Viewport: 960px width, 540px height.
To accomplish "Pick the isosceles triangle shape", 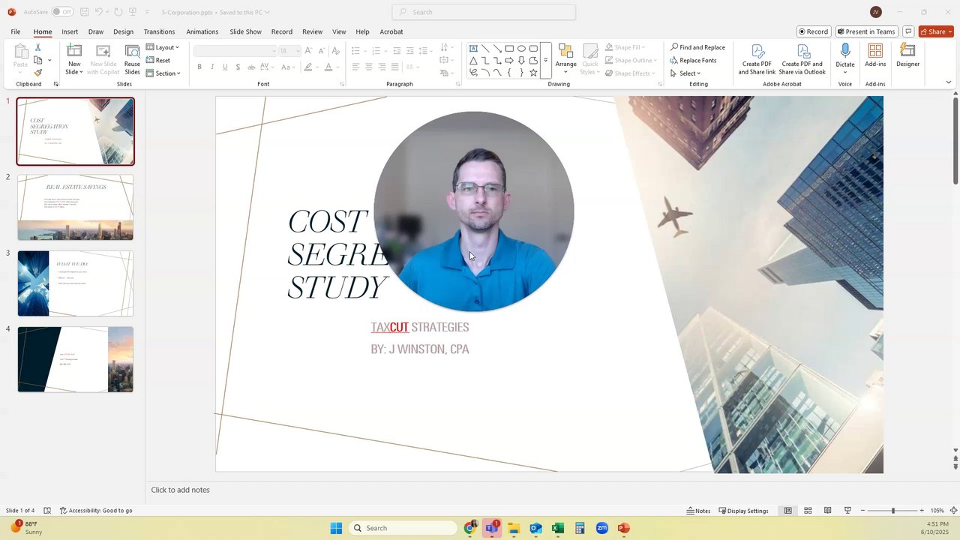I will point(473,60).
